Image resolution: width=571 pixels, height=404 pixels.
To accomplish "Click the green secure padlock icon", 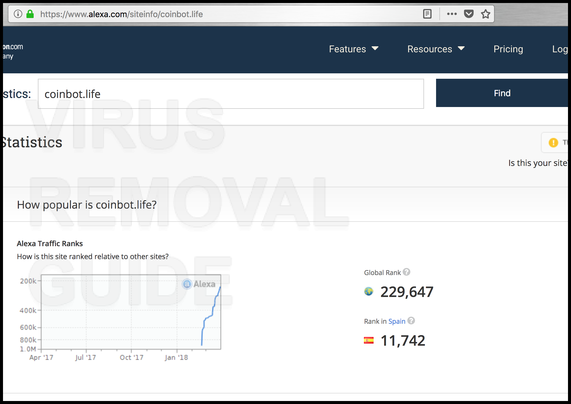I will coord(30,14).
